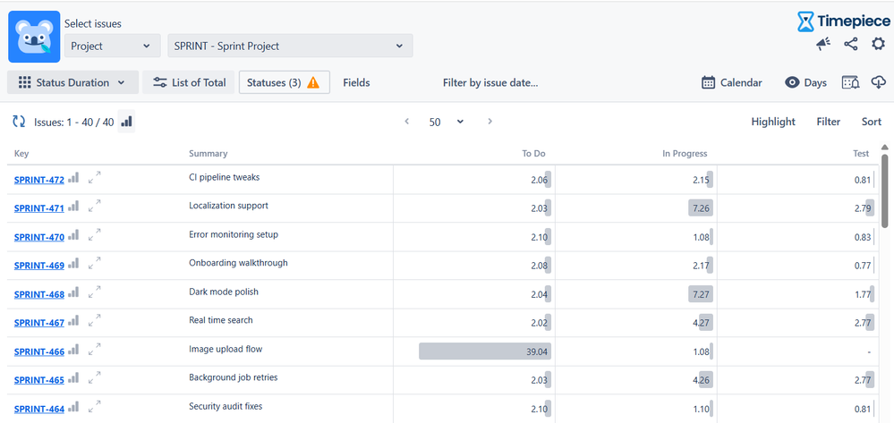Open the Status Duration report dropdown
894x423 pixels.
click(x=72, y=82)
